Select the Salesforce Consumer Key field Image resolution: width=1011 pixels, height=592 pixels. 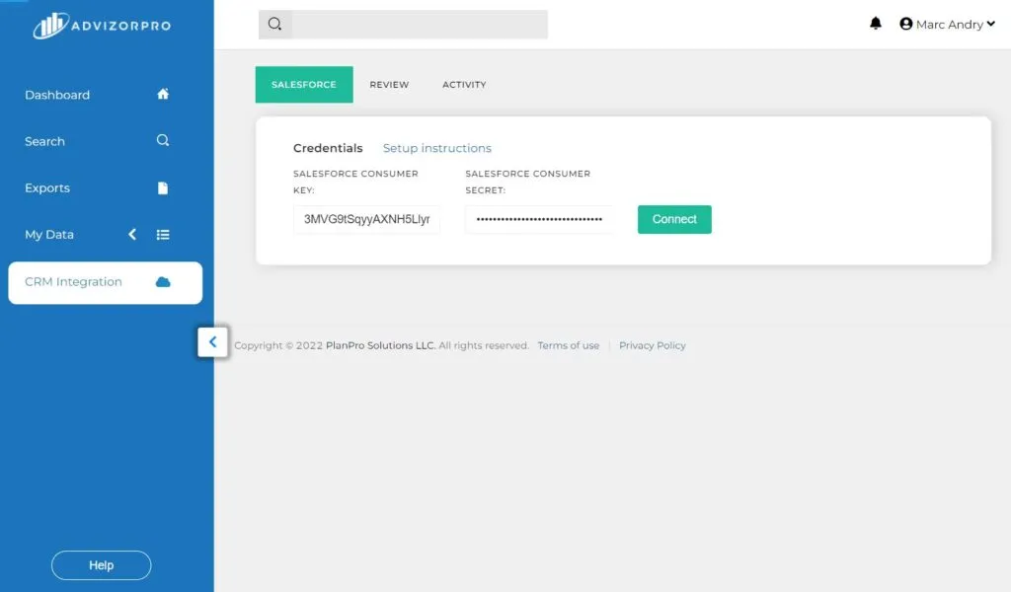click(x=366, y=219)
